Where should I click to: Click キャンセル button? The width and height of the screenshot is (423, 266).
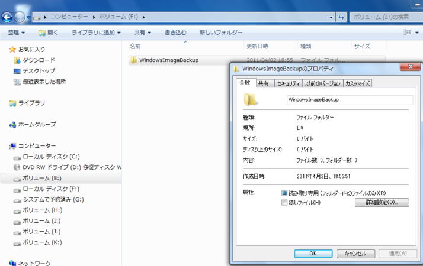[355, 254]
